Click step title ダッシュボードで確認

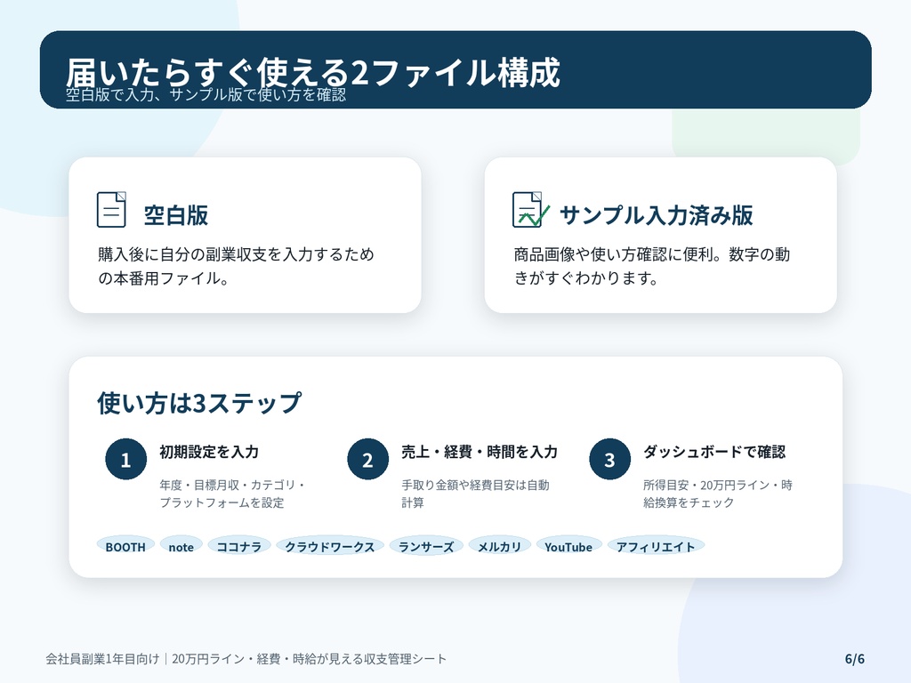[x=714, y=451]
